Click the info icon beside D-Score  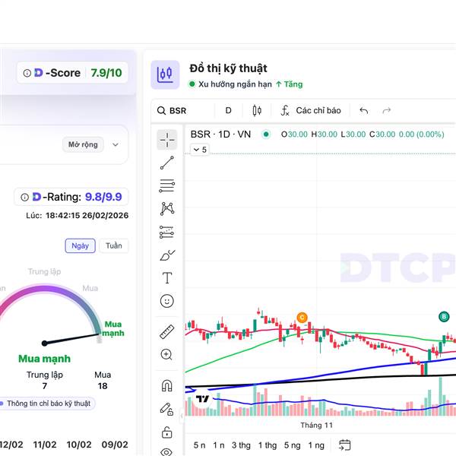(x=27, y=73)
